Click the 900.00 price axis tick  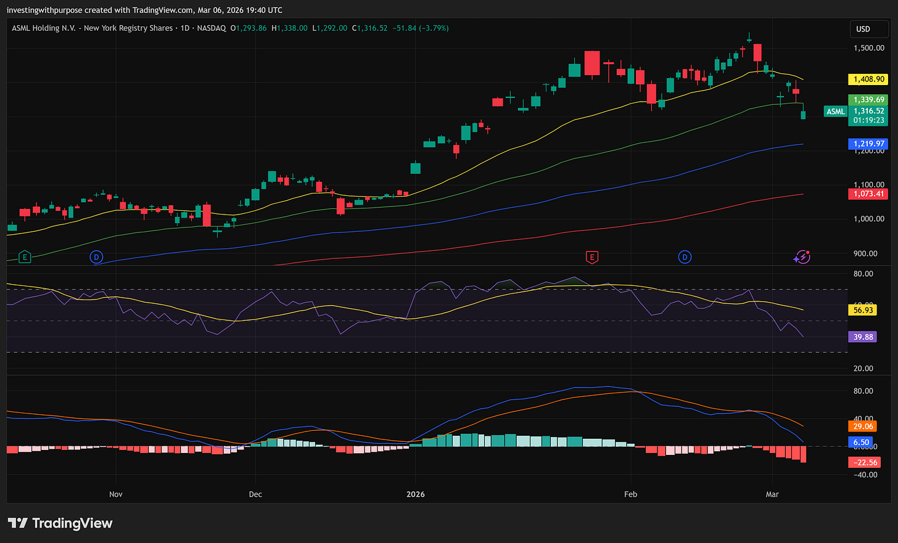[x=865, y=253]
